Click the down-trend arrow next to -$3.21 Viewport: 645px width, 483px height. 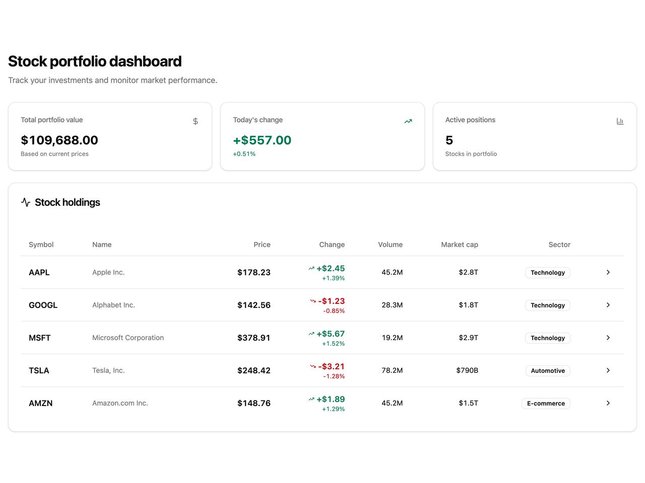[313, 367]
